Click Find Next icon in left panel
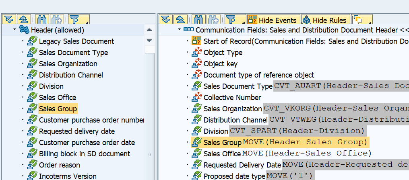This screenshot has height=180, width=409. tap(57, 20)
